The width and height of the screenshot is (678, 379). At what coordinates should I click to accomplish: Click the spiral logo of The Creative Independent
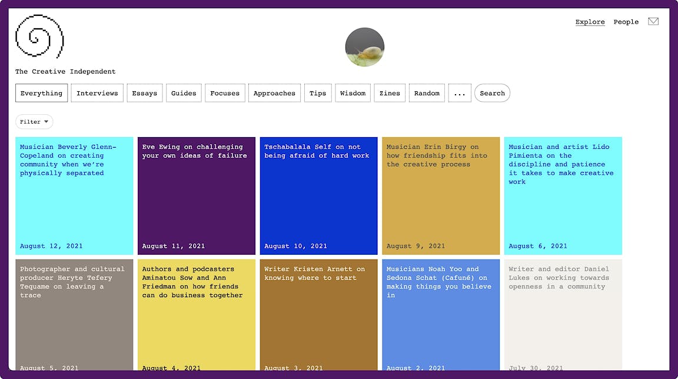coord(39,36)
